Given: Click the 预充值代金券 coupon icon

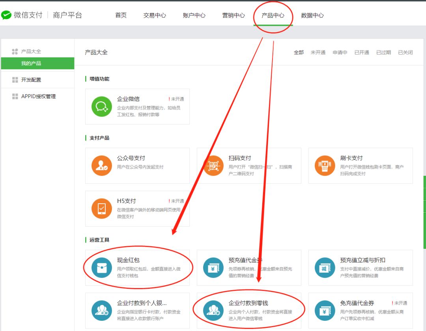Looking at the screenshot, I should [213, 268].
